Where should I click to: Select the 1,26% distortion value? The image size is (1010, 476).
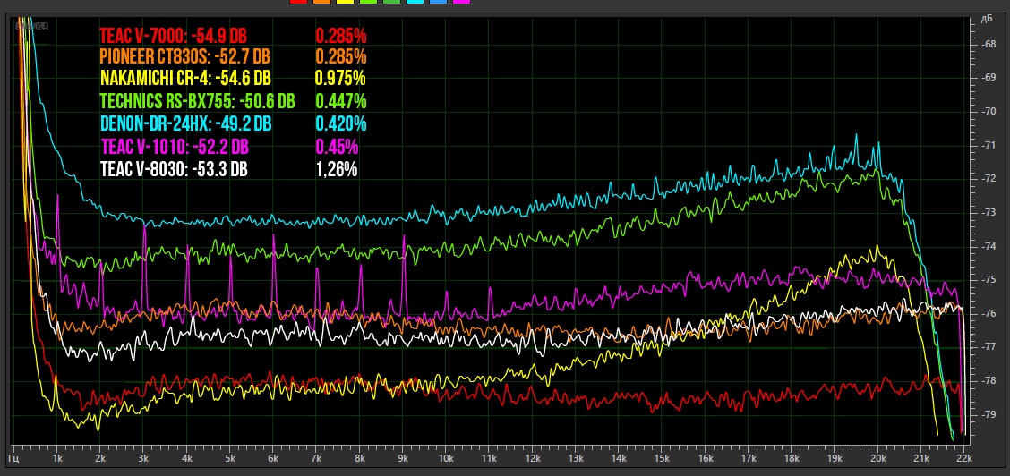336,168
